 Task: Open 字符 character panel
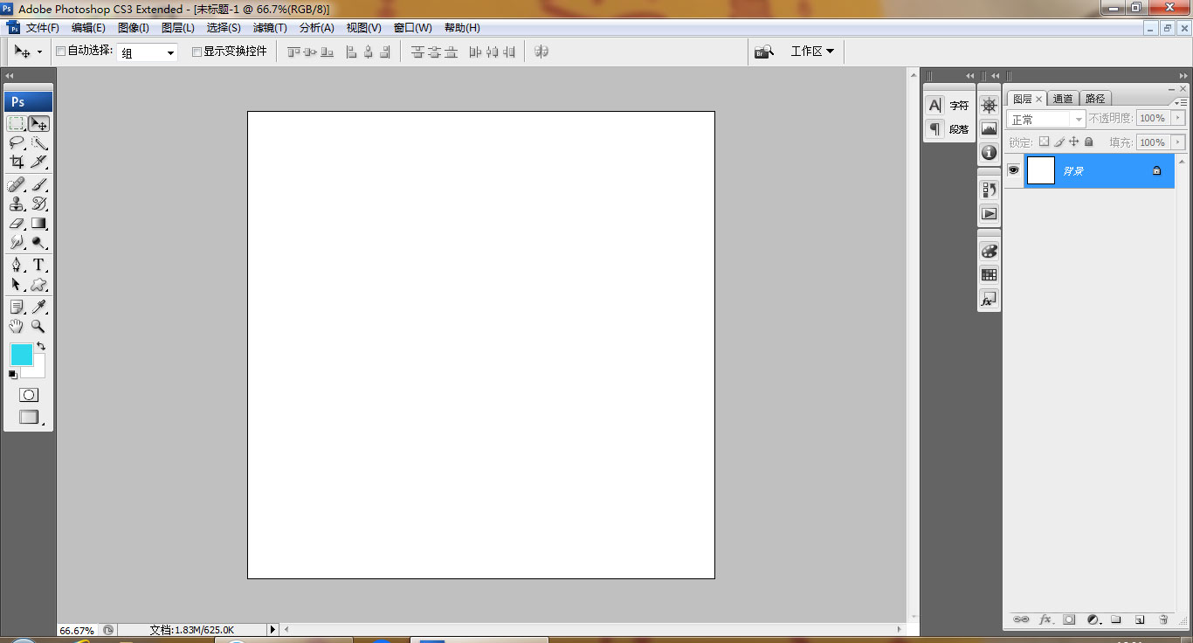[948, 106]
